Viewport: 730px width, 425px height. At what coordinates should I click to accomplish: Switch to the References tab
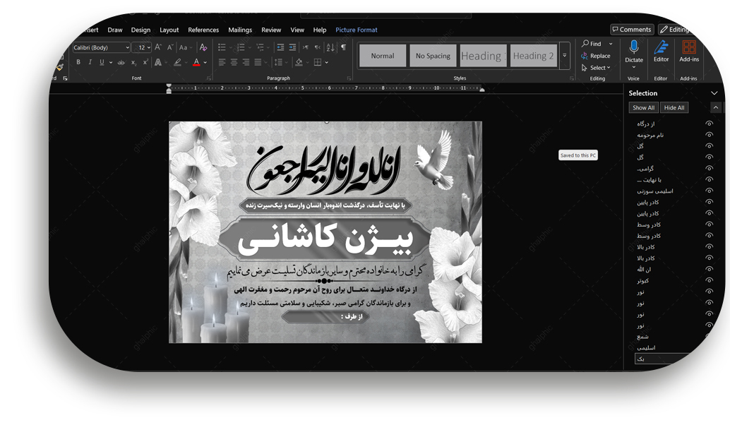point(203,30)
